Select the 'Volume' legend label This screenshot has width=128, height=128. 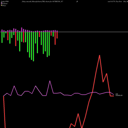click(x=5, y=4)
